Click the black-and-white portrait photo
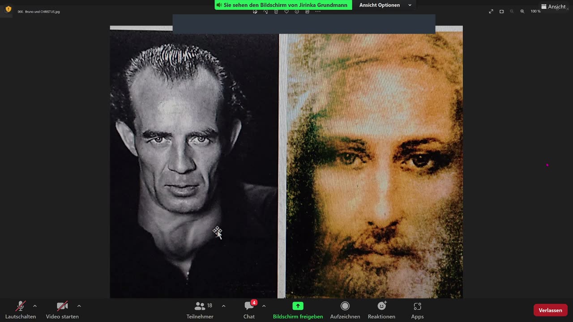573x322 pixels. 194,164
